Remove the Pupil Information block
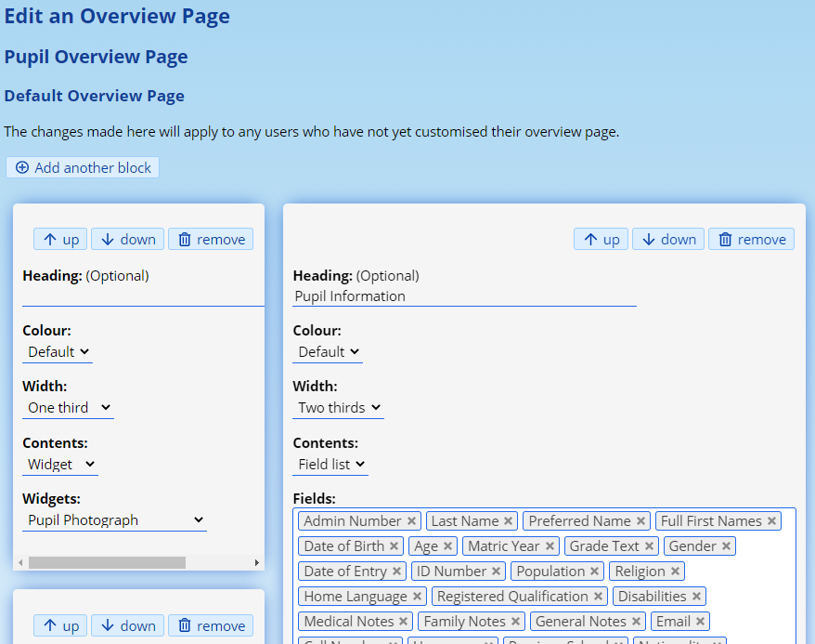815x644 pixels. [751, 240]
